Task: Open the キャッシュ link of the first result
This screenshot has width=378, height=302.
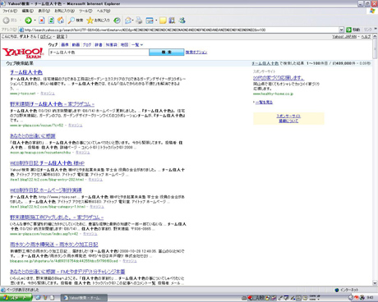Action: [x=48, y=94]
